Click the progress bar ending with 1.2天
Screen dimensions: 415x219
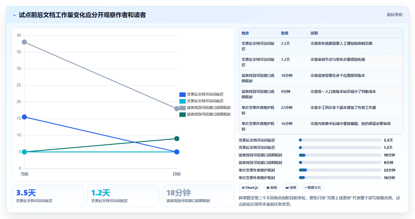[x=340, y=148]
